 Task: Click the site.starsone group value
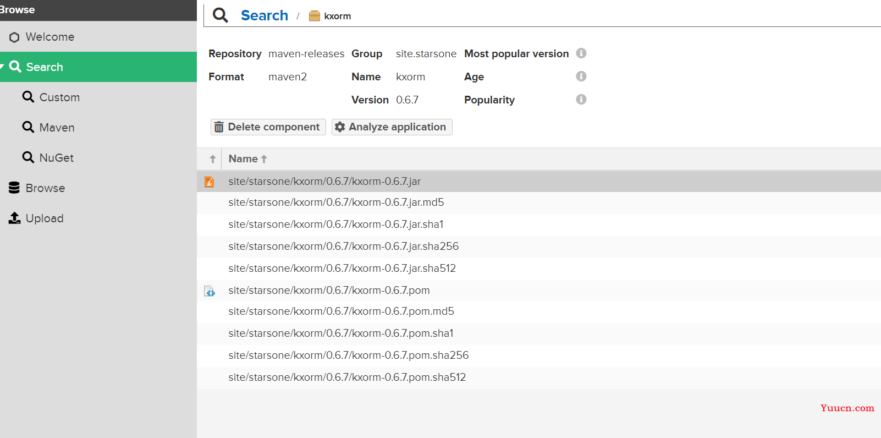[x=426, y=54]
